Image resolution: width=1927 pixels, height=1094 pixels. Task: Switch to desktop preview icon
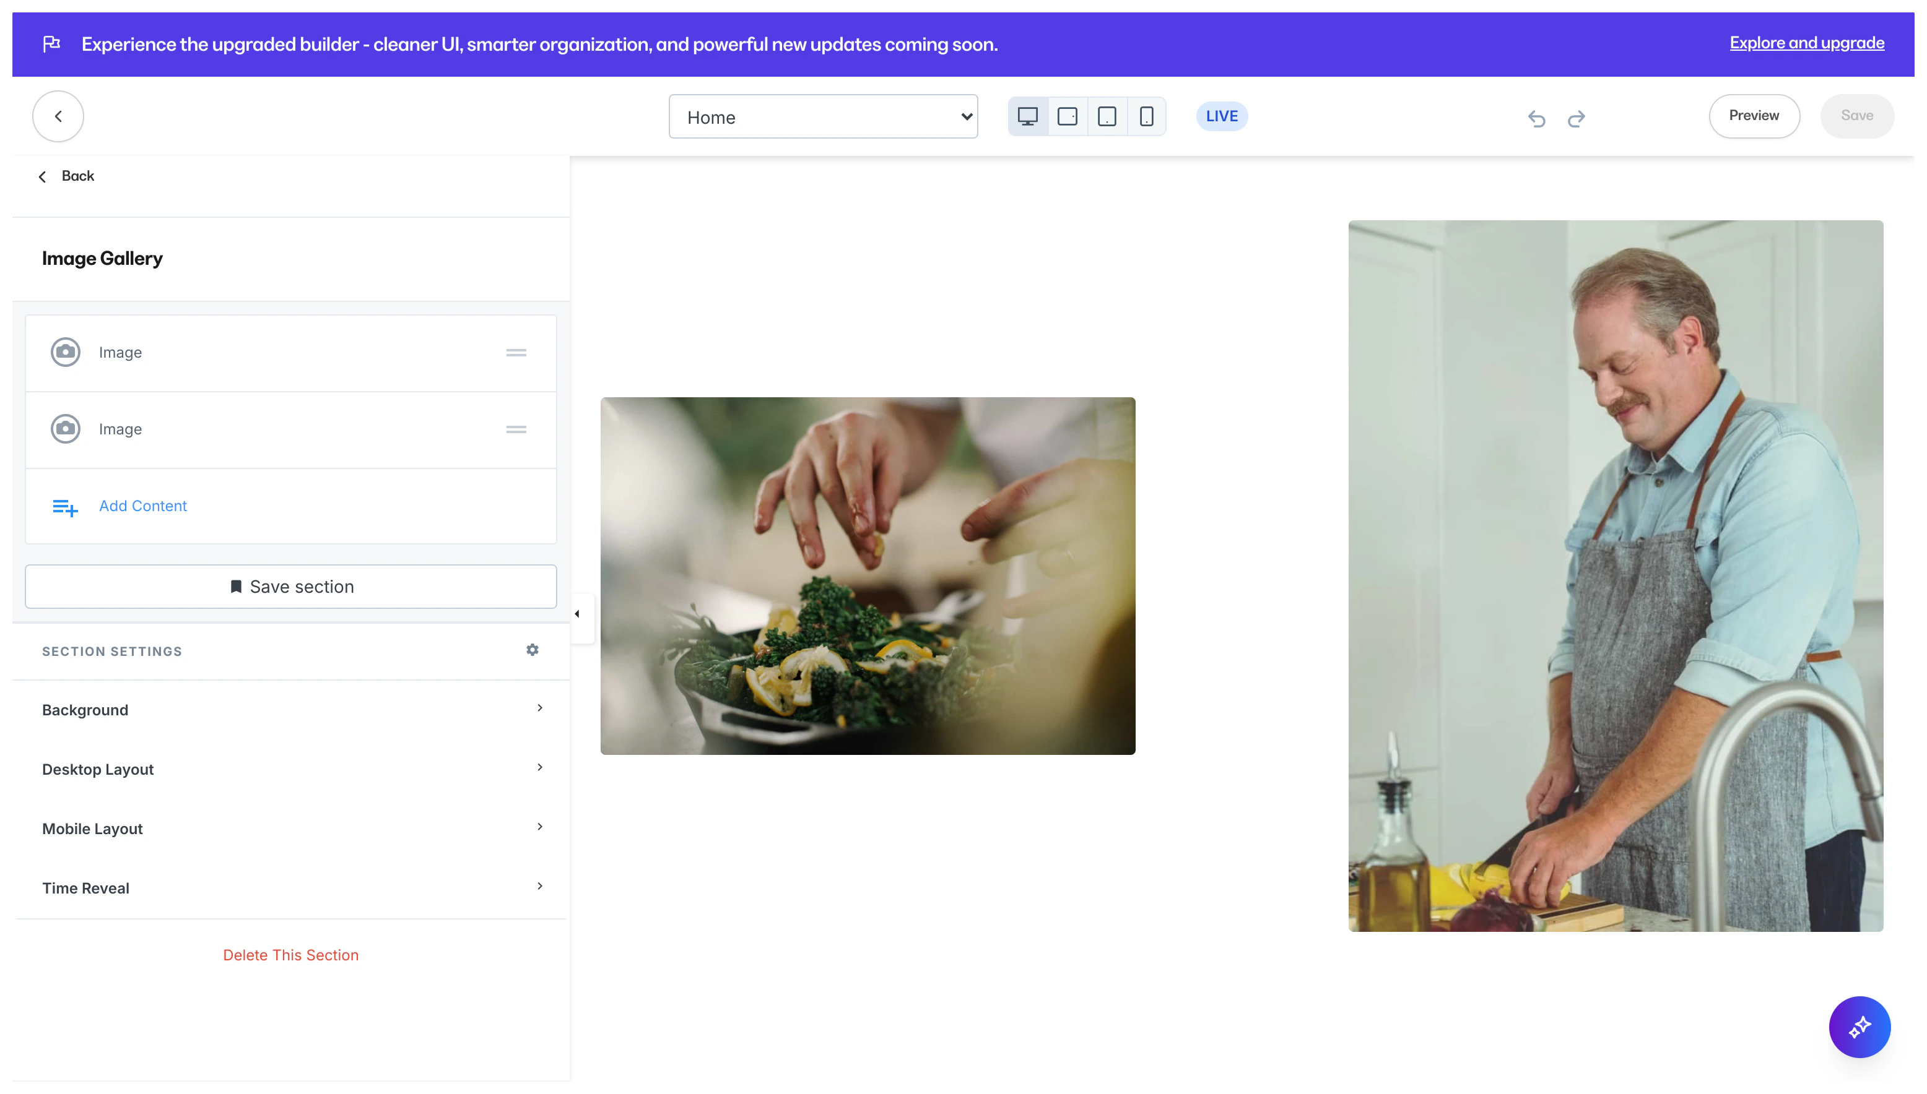[x=1027, y=116]
